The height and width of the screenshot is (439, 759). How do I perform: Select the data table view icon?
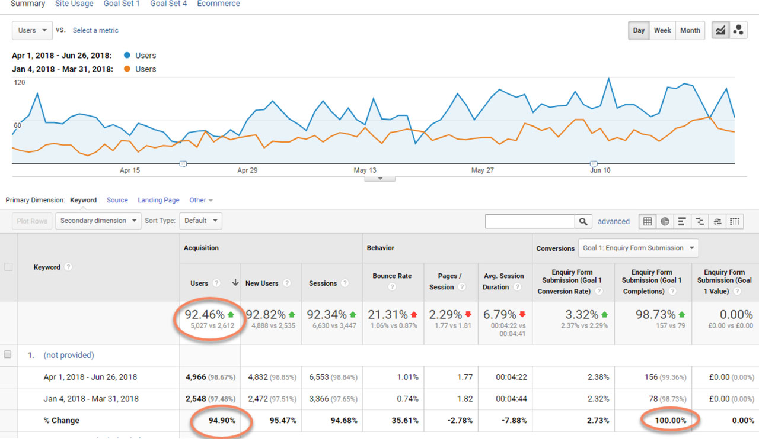click(648, 221)
